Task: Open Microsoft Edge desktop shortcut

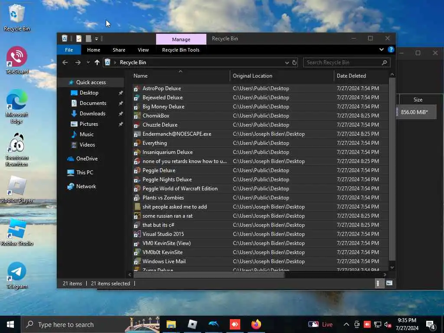Action: coord(17,107)
